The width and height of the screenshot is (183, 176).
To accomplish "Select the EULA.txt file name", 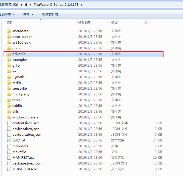I will (x=19, y=140).
